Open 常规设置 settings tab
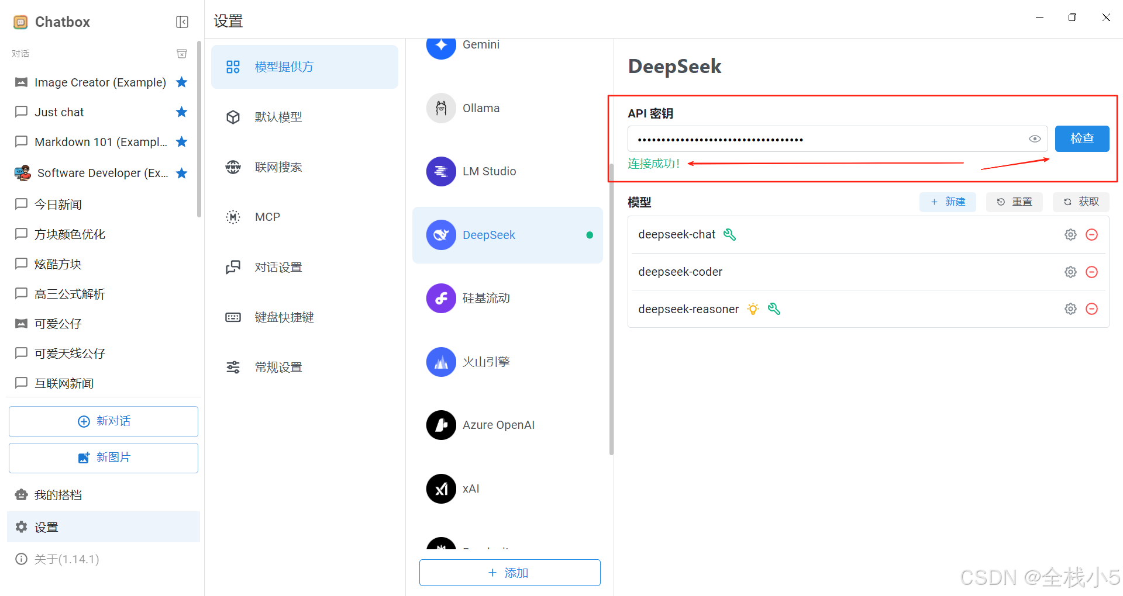The image size is (1123, 596). click(x=305, y=367)
